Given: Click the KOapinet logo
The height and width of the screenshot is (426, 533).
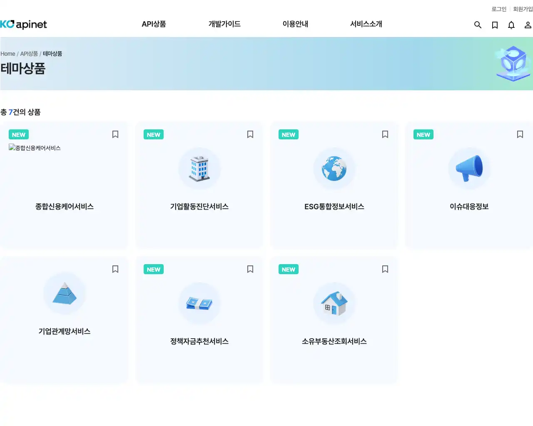Looking at the screenshot, I should (24, 25).
